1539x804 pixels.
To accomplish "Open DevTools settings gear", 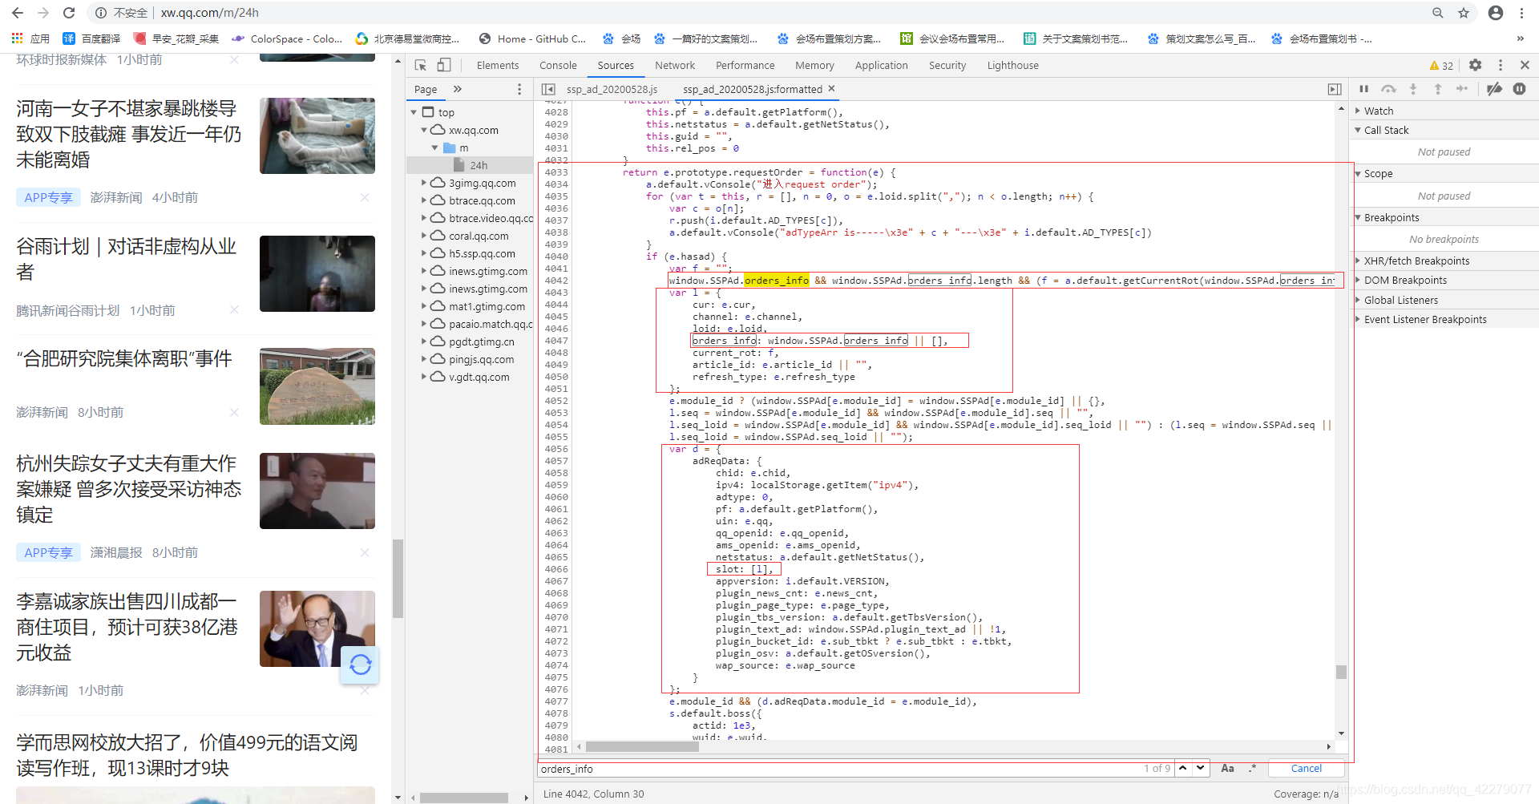I will [x=1475, y=65].
